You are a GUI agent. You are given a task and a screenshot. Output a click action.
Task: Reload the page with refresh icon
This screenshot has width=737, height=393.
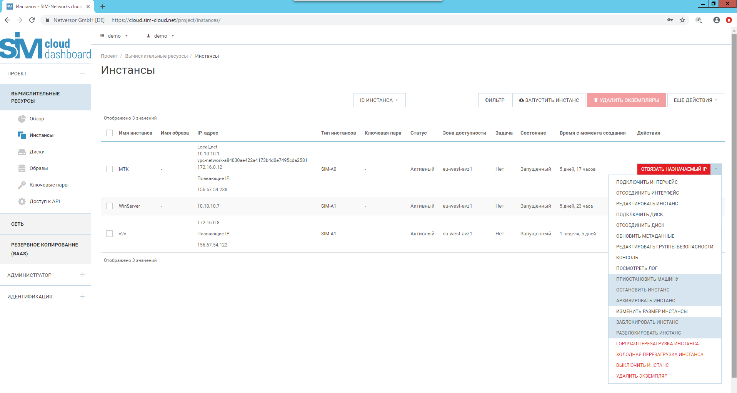(x=32, y=20)
